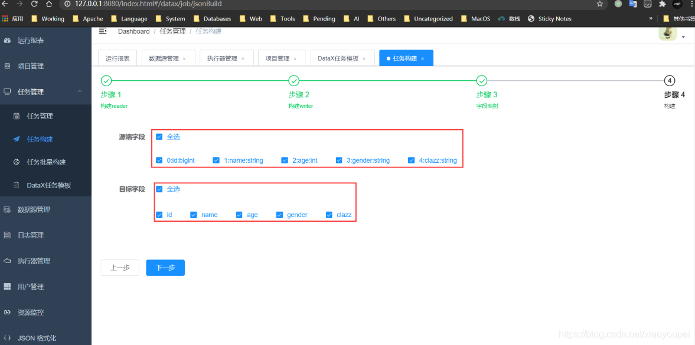Uncheck the 4:clazz:string source field
The image size is (695, 345).
pyautogui.click(x=412, y=160)
